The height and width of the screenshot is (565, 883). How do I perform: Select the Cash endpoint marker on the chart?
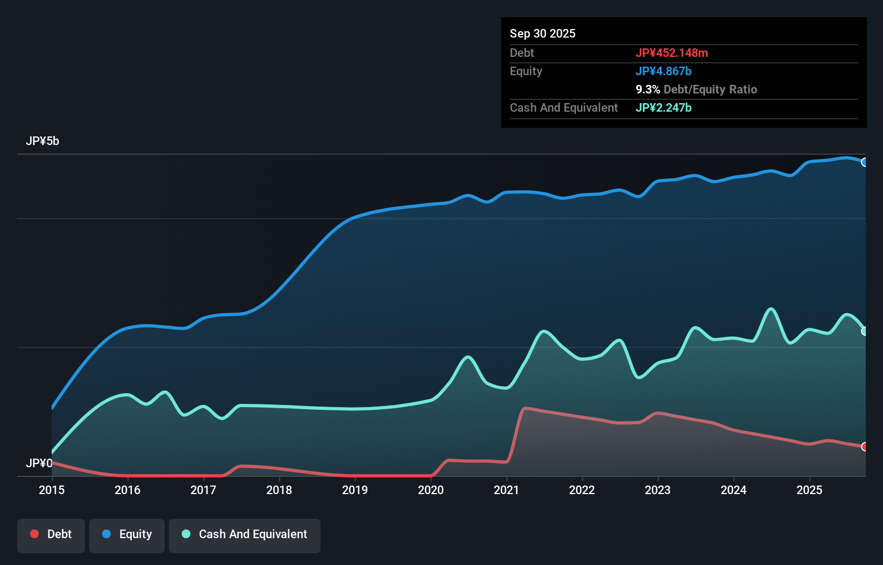pos(865,330)
